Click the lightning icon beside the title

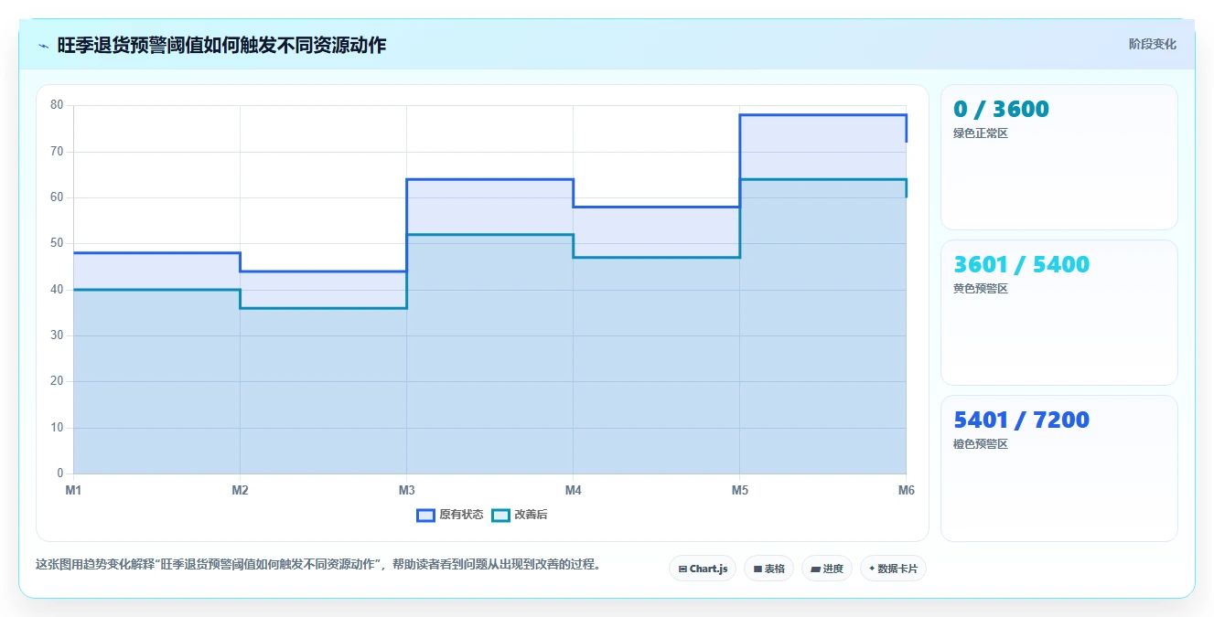click(x=43, y=46)
